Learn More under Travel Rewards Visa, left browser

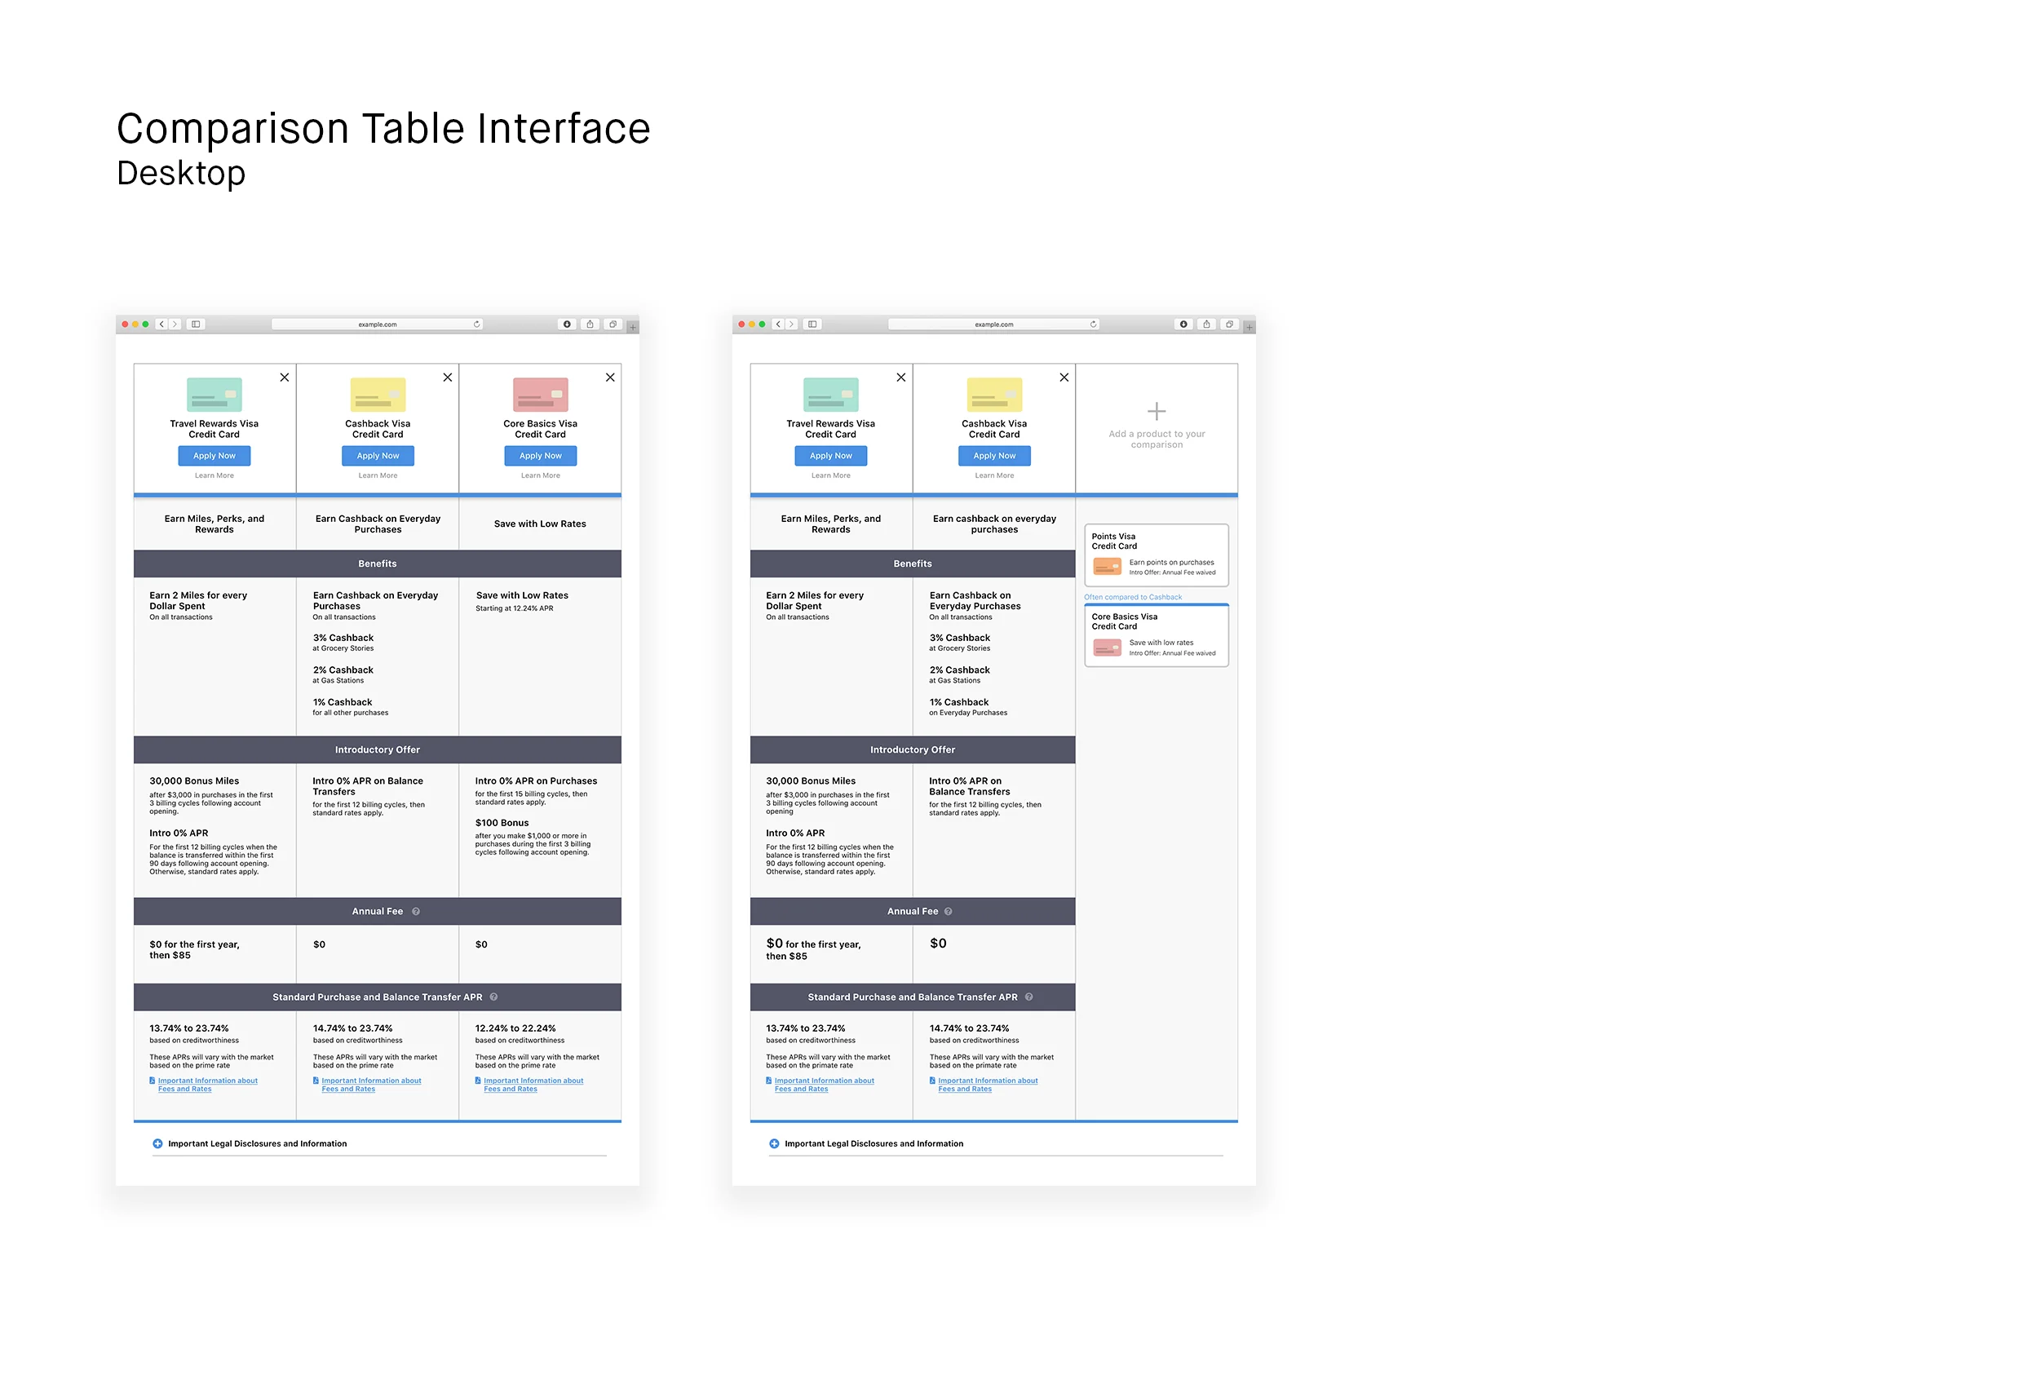[214, 476]
